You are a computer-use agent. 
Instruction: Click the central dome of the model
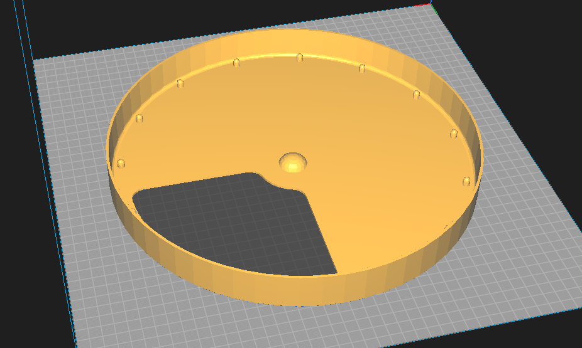click(293, 162)
